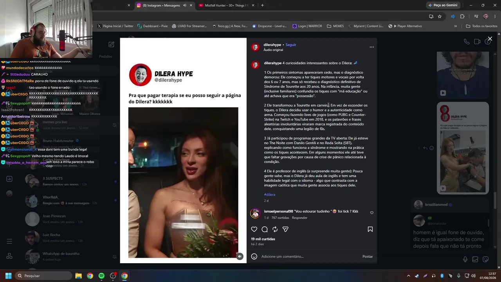The height and width of the screenshot is (282, 501).
Task: Open the Áudio original link
Action: point(273,50)
